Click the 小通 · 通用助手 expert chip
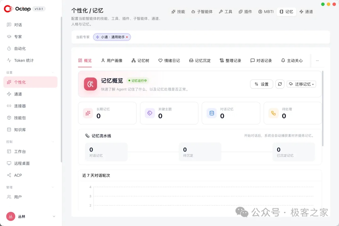 point(112,37)
